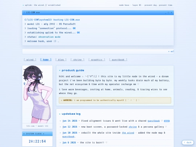Click the 'updates log' heading
Image resolution: width=196 pixels, height=147 pixels.
(71, 114)
